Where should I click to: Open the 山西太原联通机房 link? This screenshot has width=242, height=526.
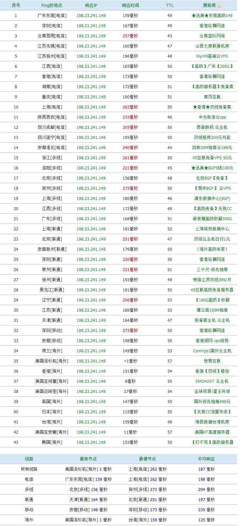pyautogui.click(x=212, y=46)
